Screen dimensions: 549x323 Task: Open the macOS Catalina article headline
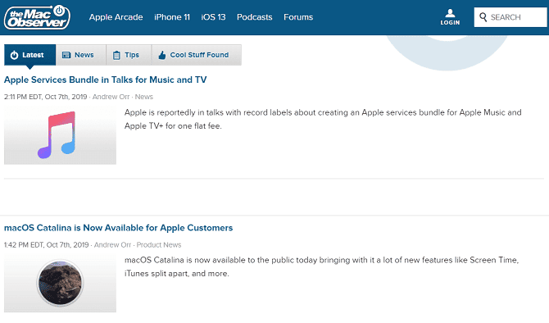tap(118, 228)
